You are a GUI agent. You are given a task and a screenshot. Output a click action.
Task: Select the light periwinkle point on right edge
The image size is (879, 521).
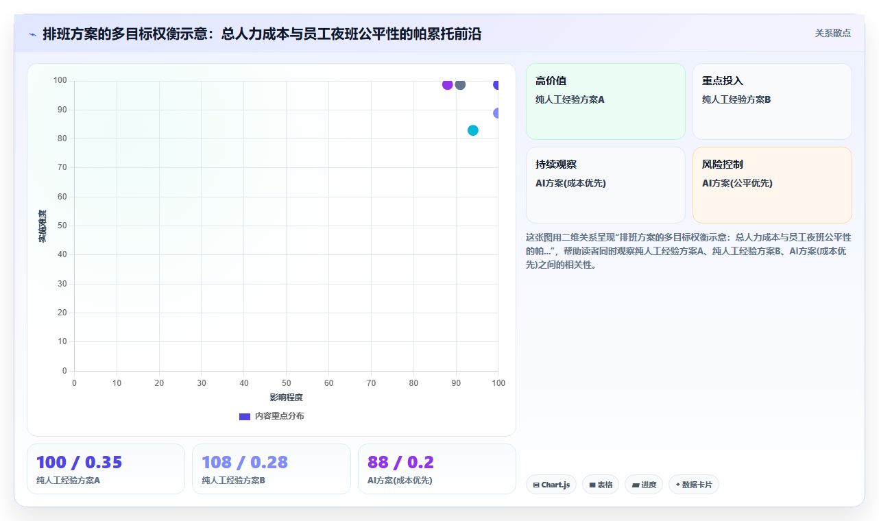coord(496,113)
